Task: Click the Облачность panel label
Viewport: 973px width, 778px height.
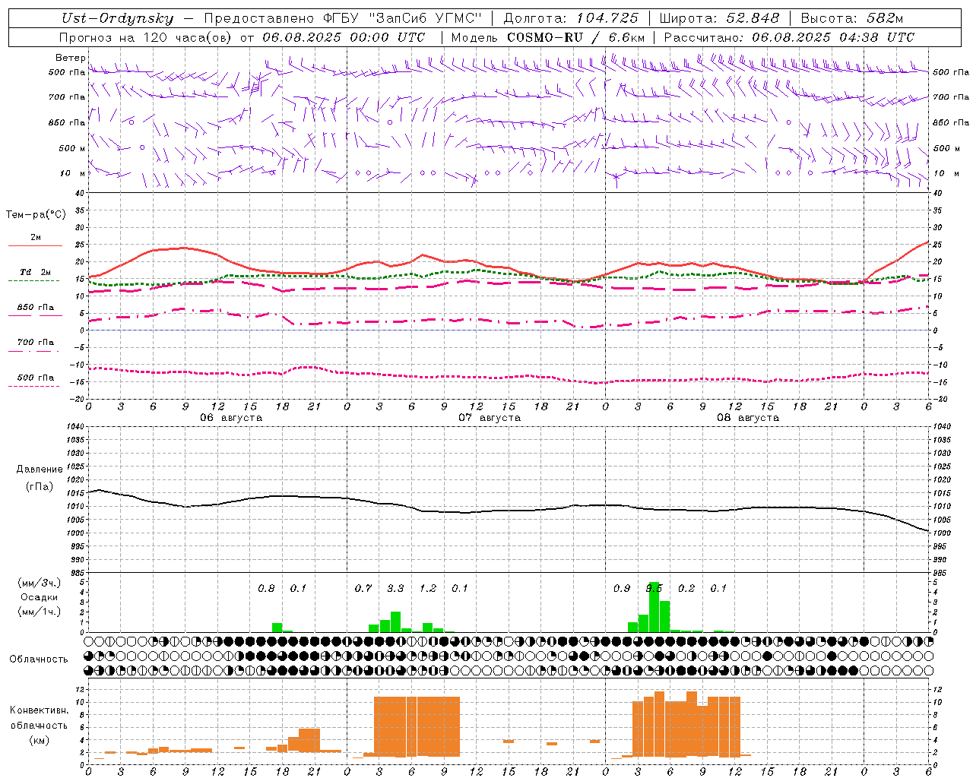Action: tap(39, 659)
